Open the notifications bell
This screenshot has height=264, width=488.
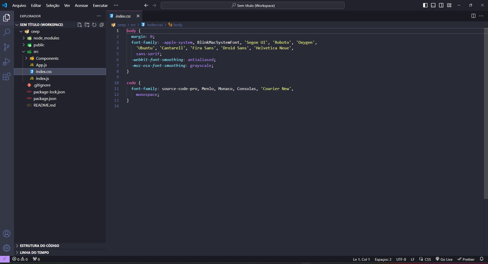point(481,259)
